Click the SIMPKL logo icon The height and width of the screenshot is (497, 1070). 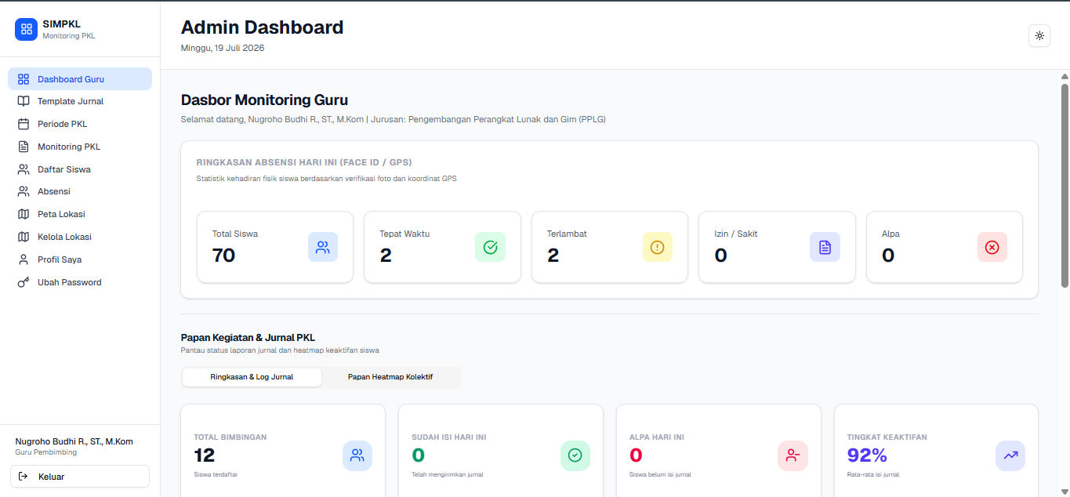pyautogui.click(x=26, y=30)
